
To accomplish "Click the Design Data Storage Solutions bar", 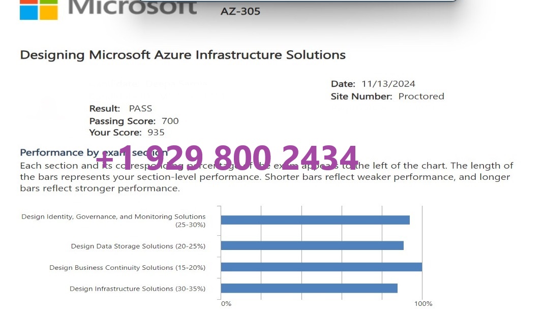I will pos(312,245).
